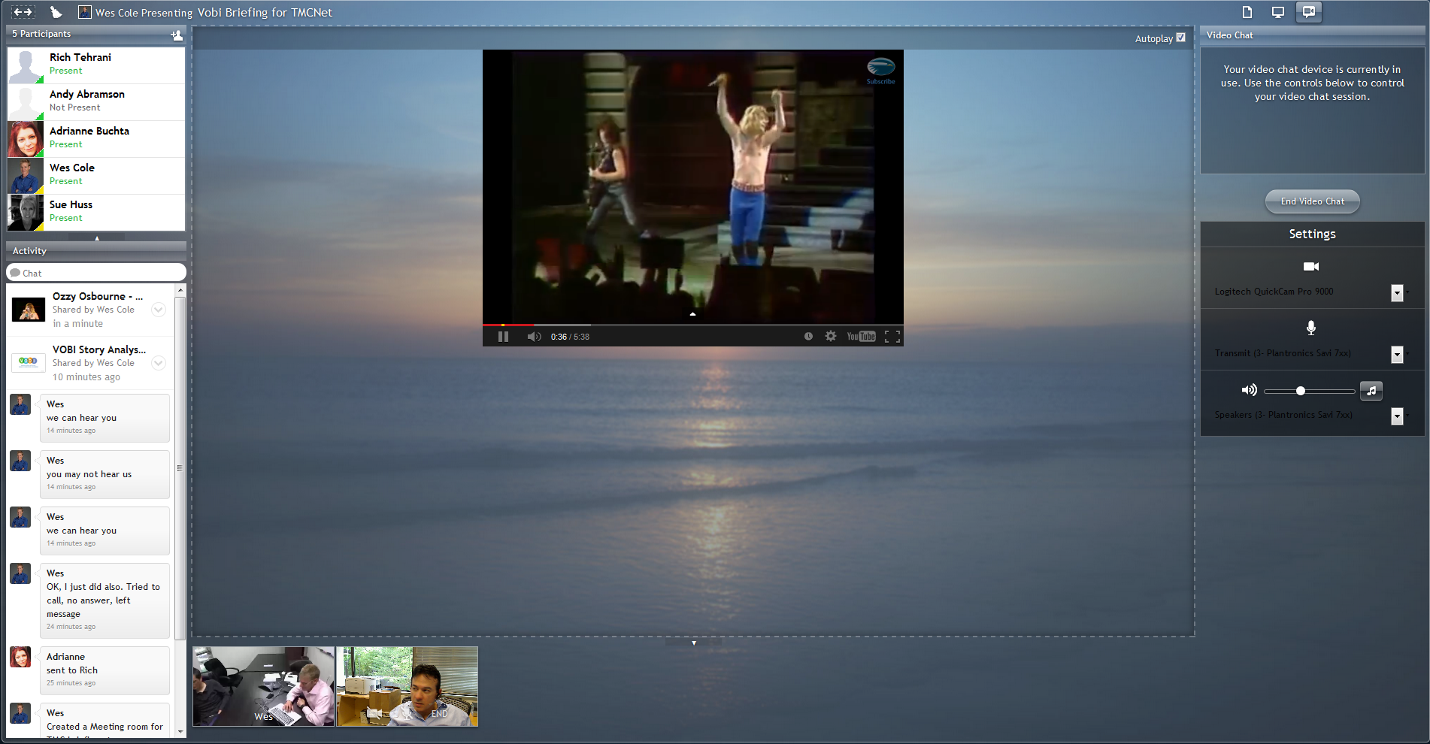This screenshot has height=744, width=1430.
Task: Click the double-arrow resize icon at top left
Action: click(x=23, y=12)
